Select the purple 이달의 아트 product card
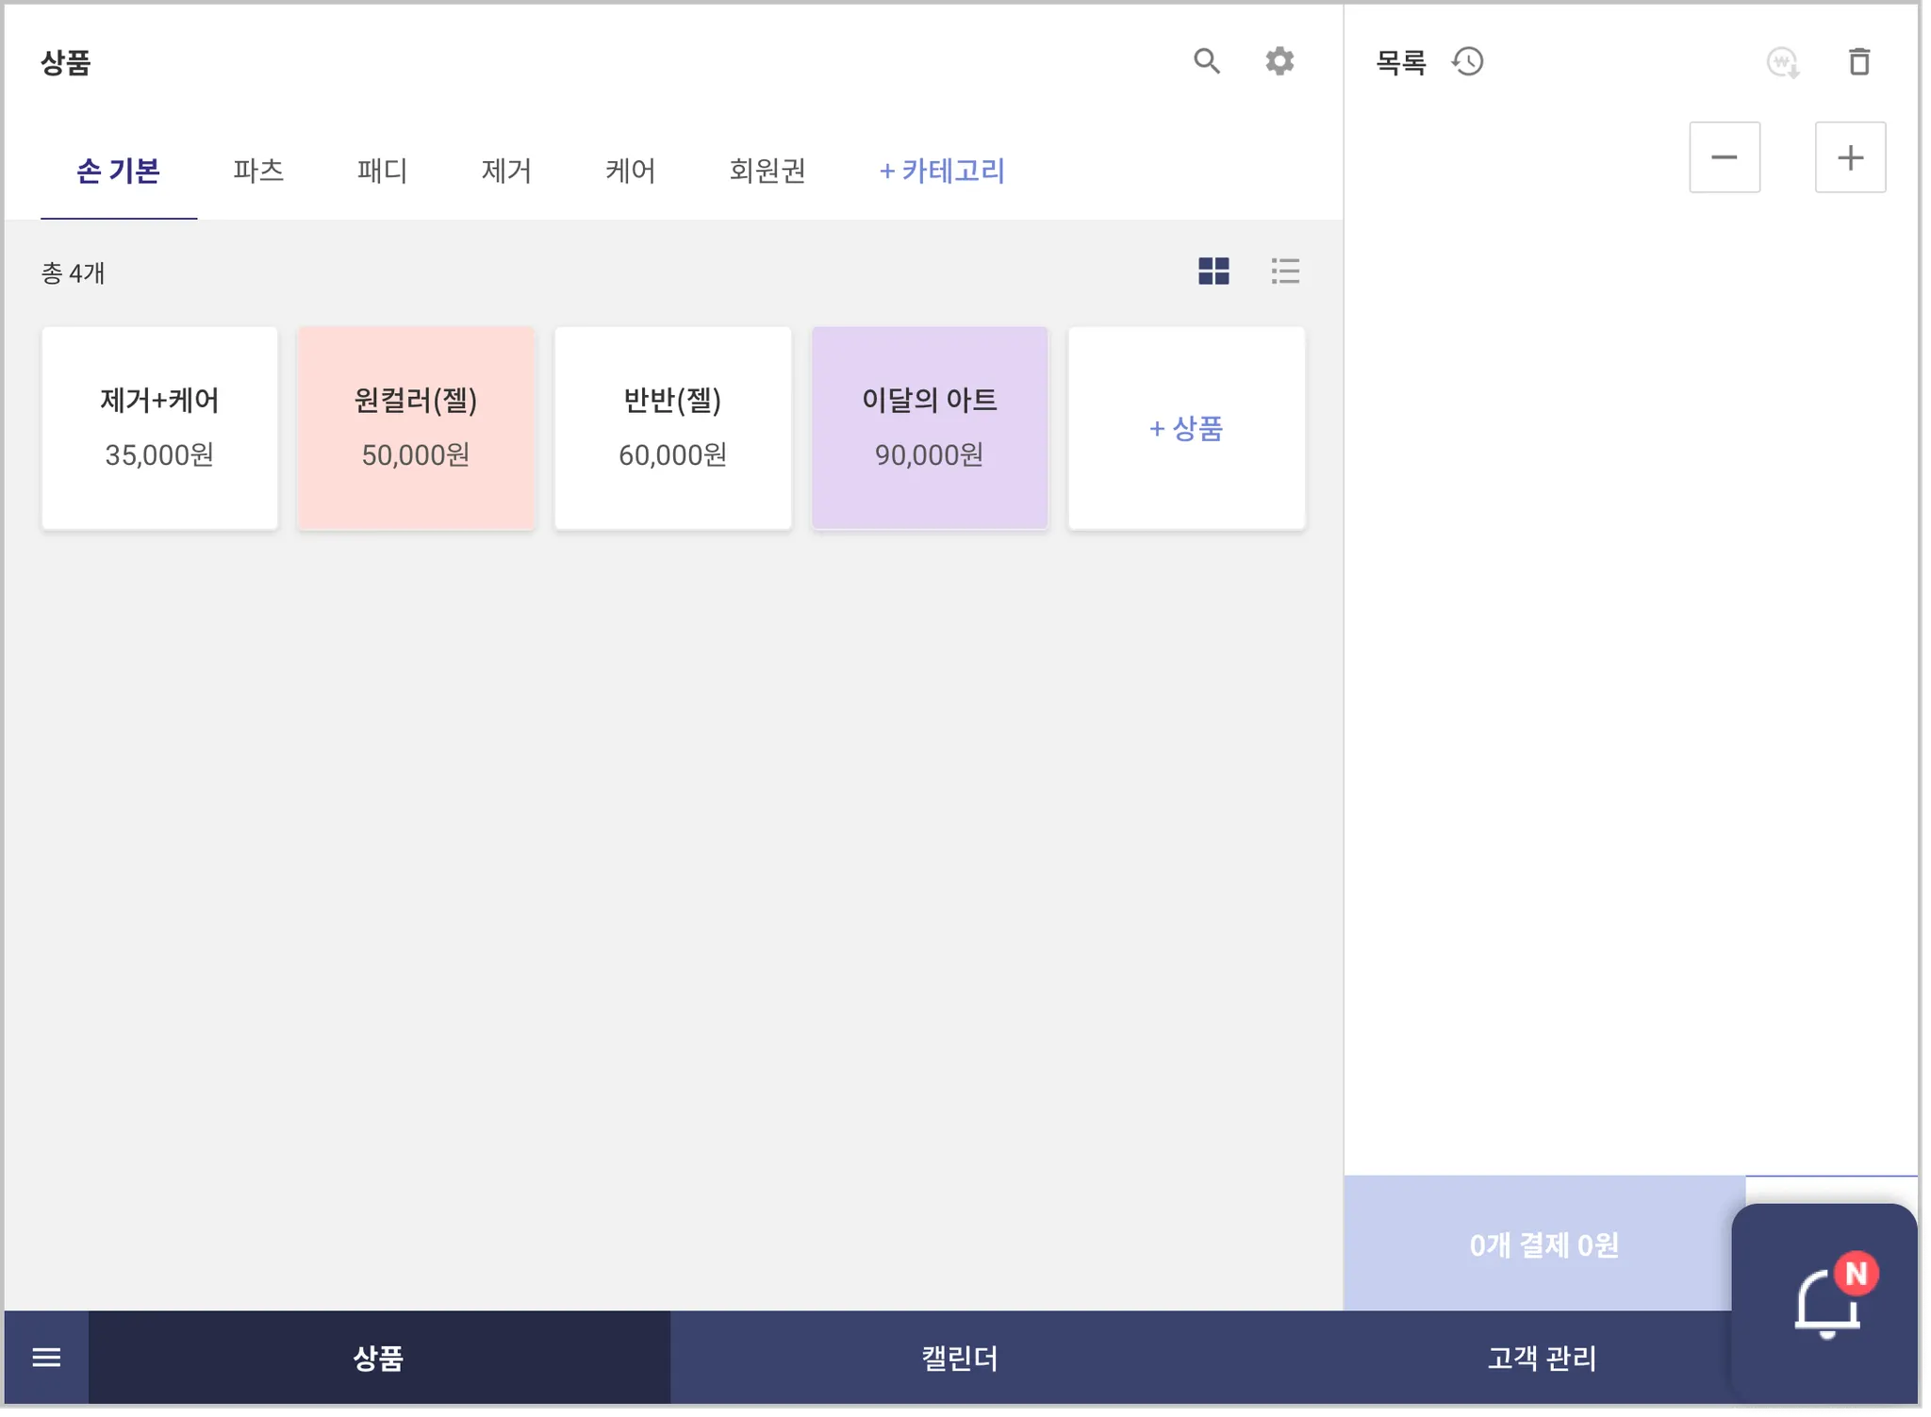Viewport: 1931px width, 1417px height. (929, 428)
